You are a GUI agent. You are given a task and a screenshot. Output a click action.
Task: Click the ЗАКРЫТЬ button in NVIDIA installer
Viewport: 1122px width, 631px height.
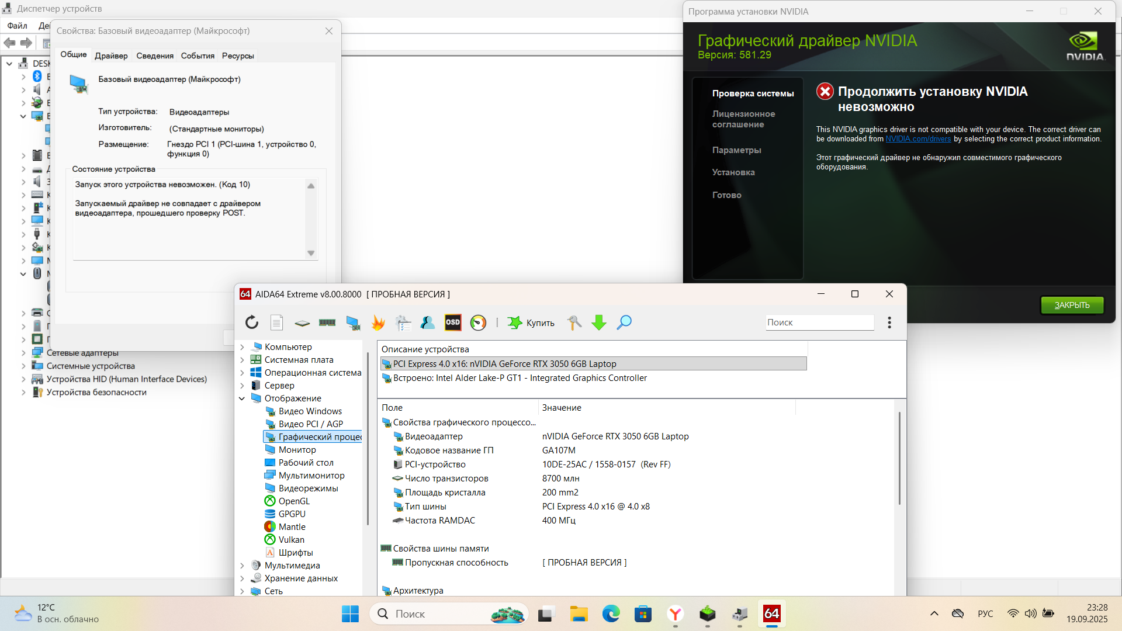1072,305
